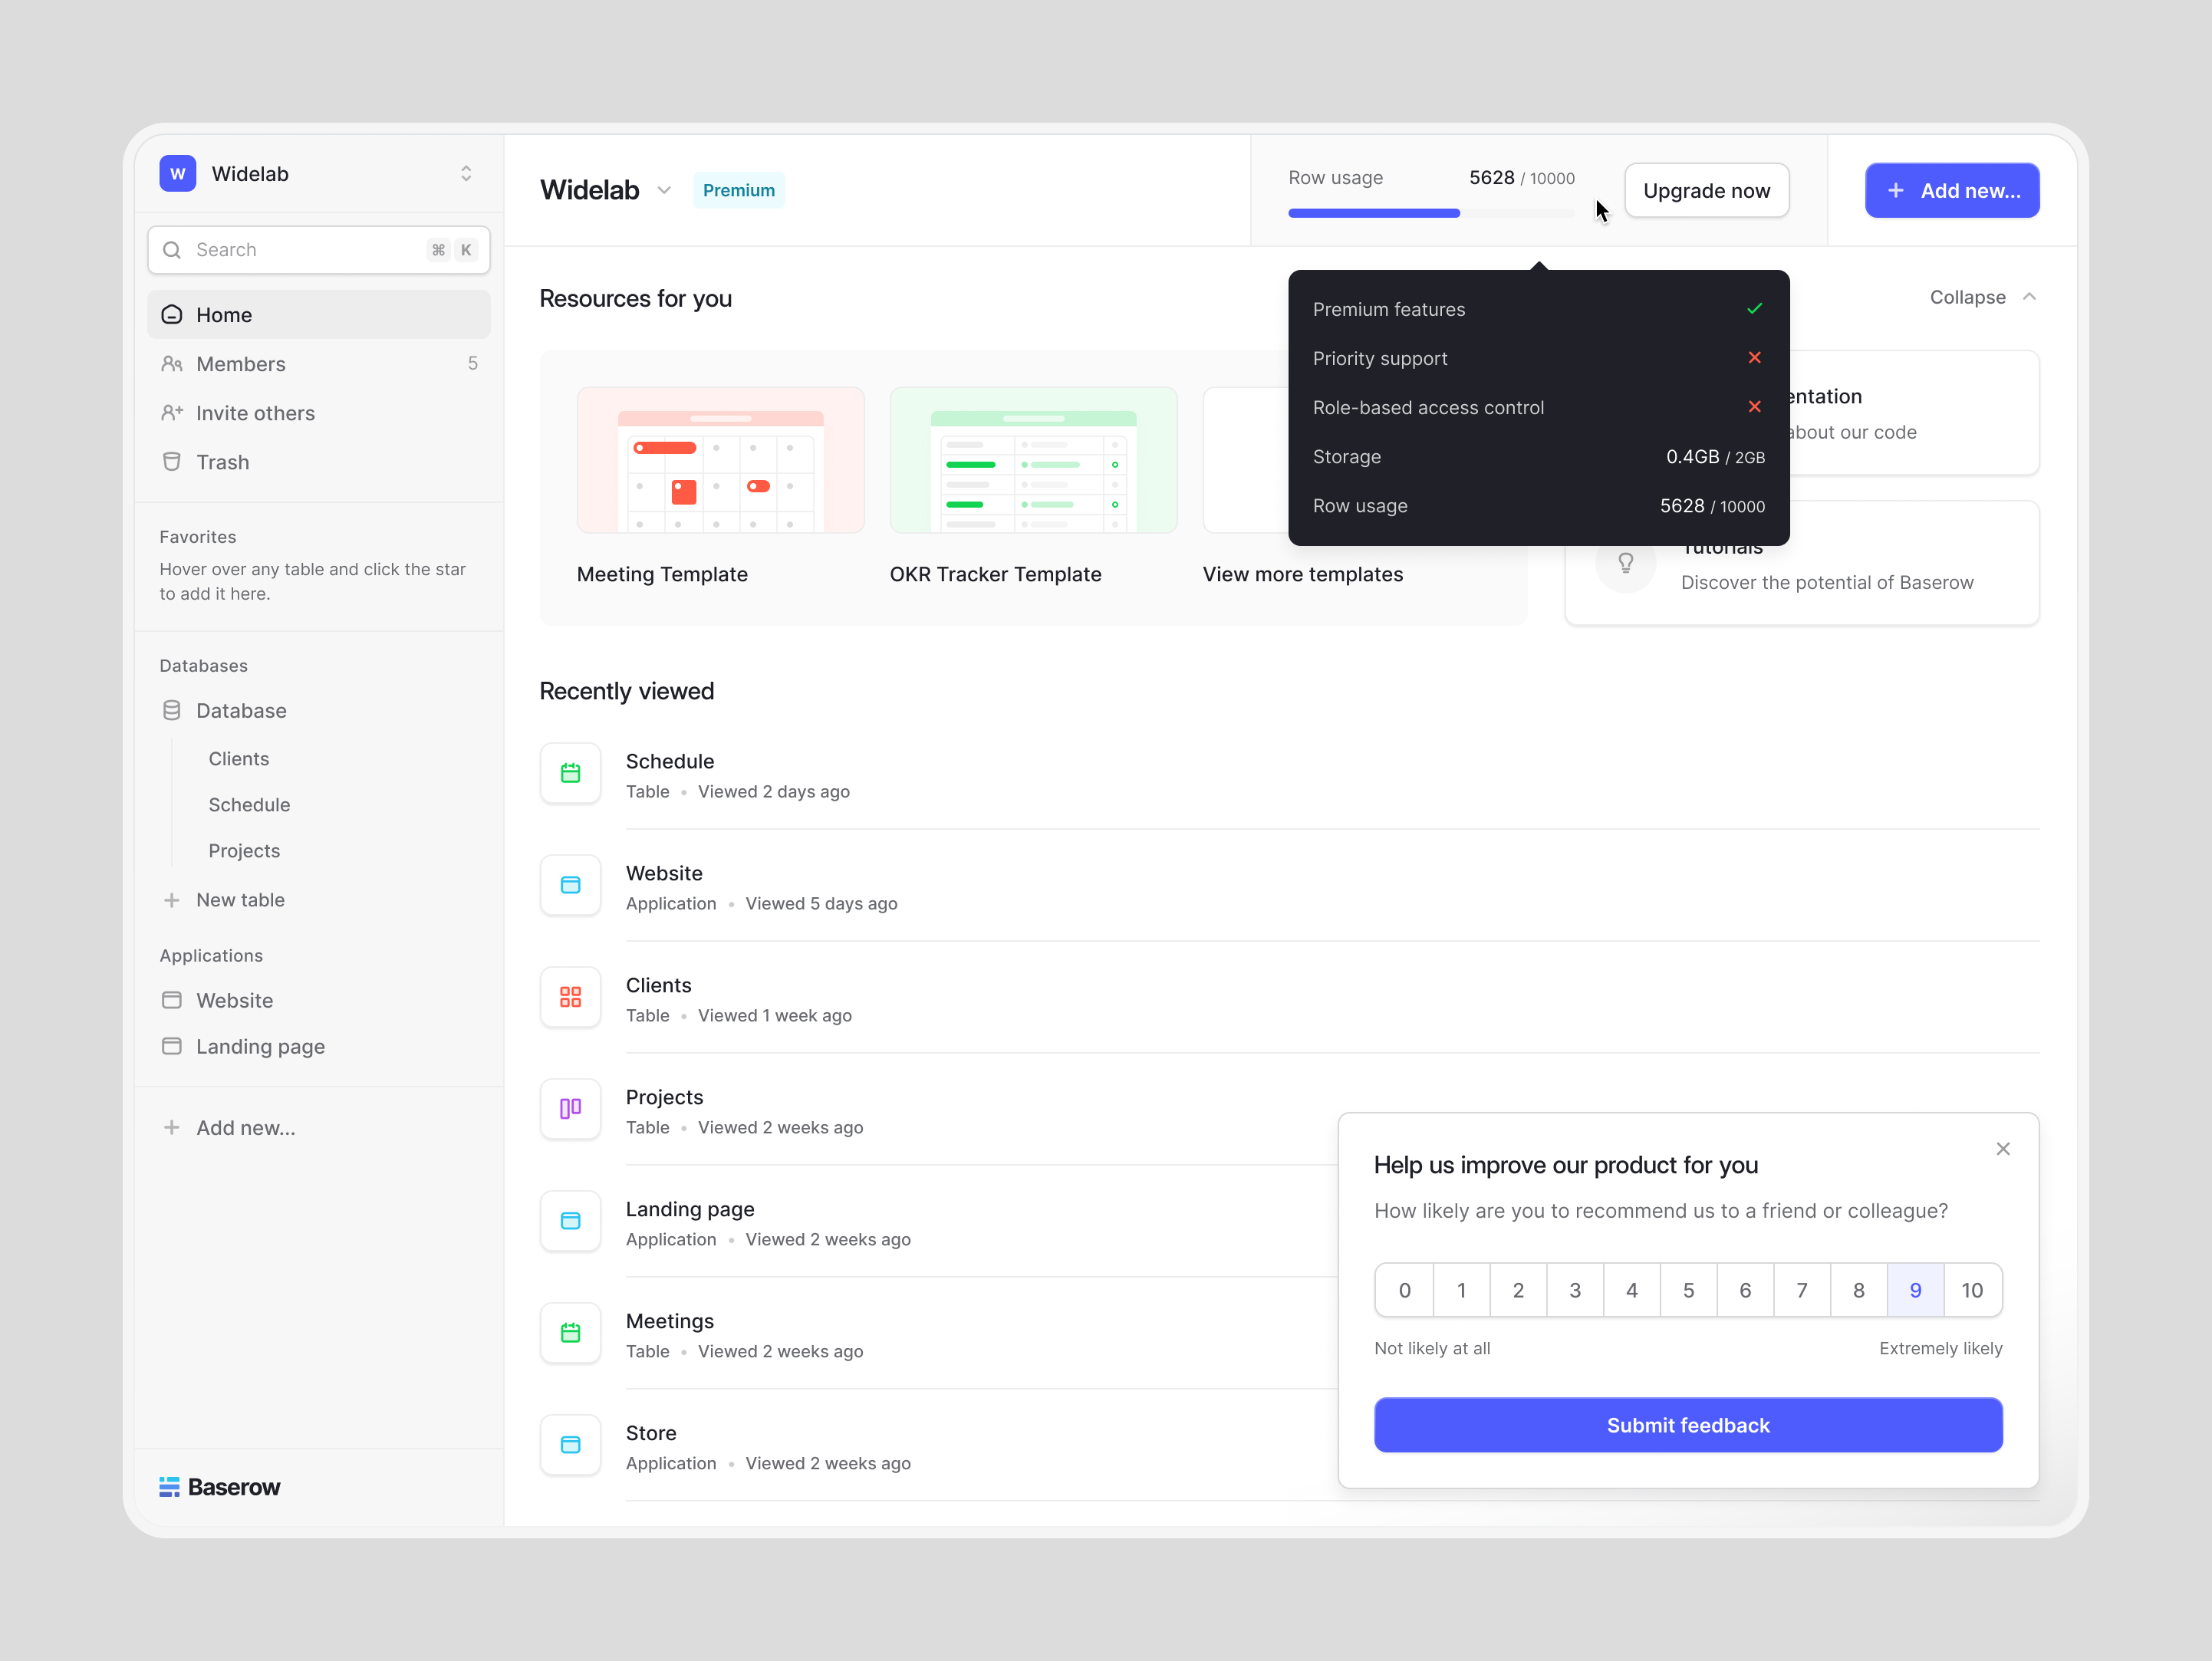The image size is (2212, 1661).
Task: Open the Website application in sidebar
Action: click(319, 1001)
